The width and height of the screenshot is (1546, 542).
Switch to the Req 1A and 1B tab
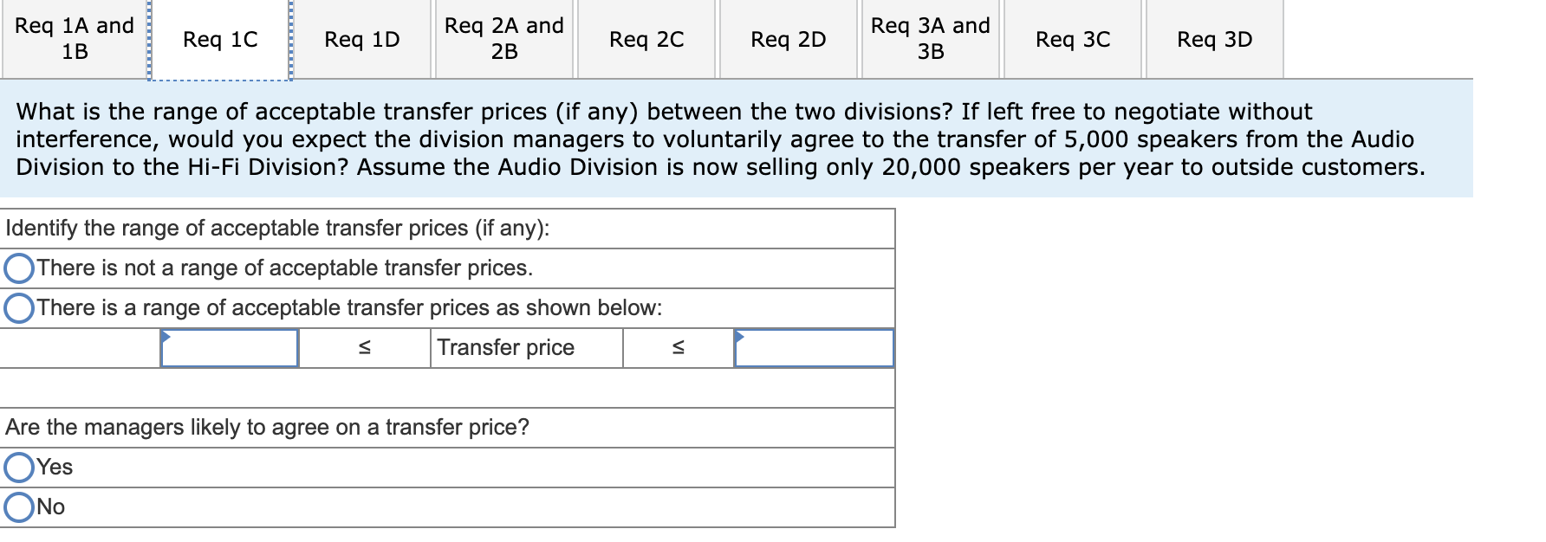74,39
